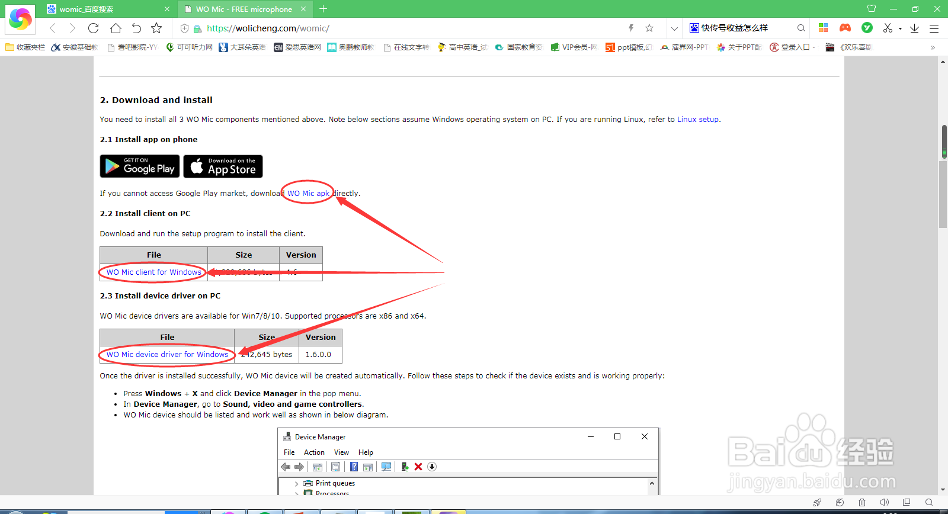This screenshot has height=514, width=948.
Task: Click the green checkmark extension icon
Action: pyautogui.click(x=867, y=28)
